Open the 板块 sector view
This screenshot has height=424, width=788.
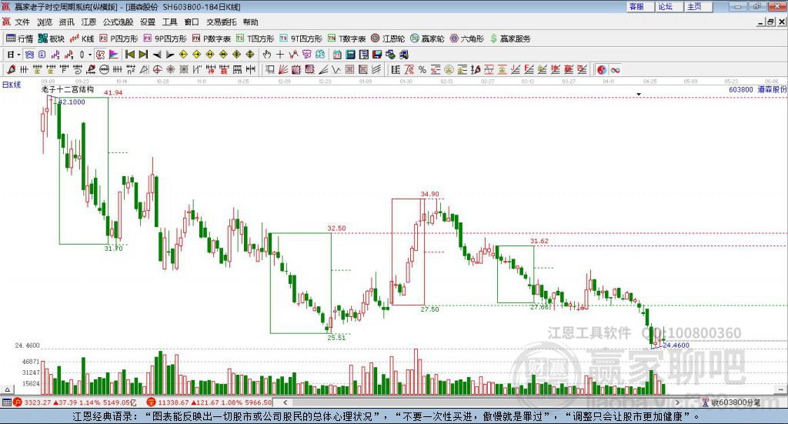pyautogui.click(x=52, y=38)
